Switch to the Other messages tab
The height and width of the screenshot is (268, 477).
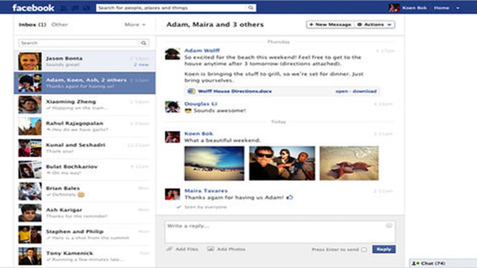[60, 25]
